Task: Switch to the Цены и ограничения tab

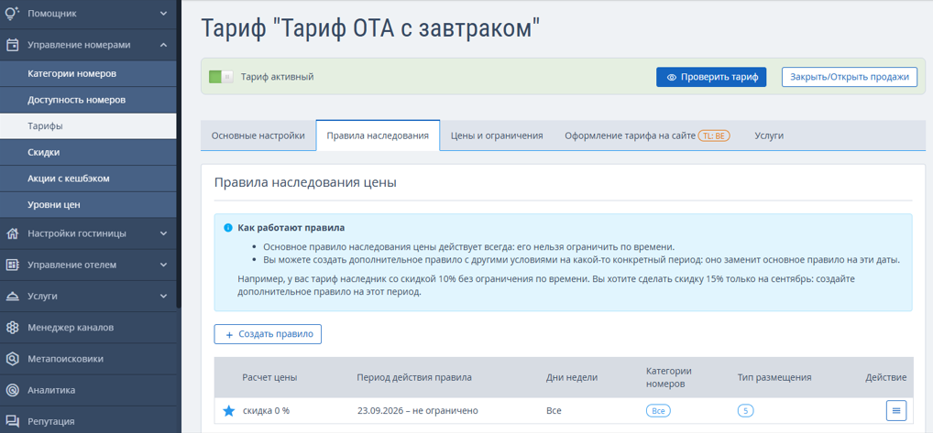Action: tap(496, 135)
